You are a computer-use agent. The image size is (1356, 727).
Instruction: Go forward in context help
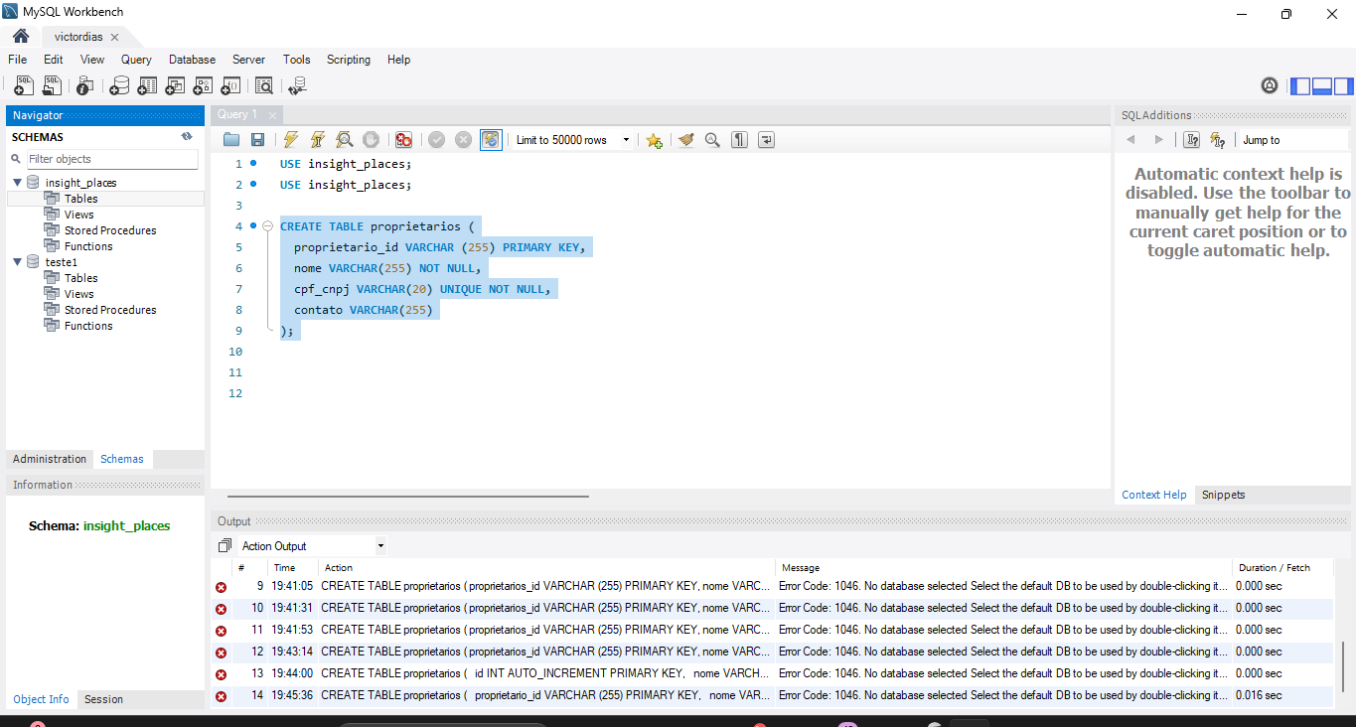click(1158, 140)
